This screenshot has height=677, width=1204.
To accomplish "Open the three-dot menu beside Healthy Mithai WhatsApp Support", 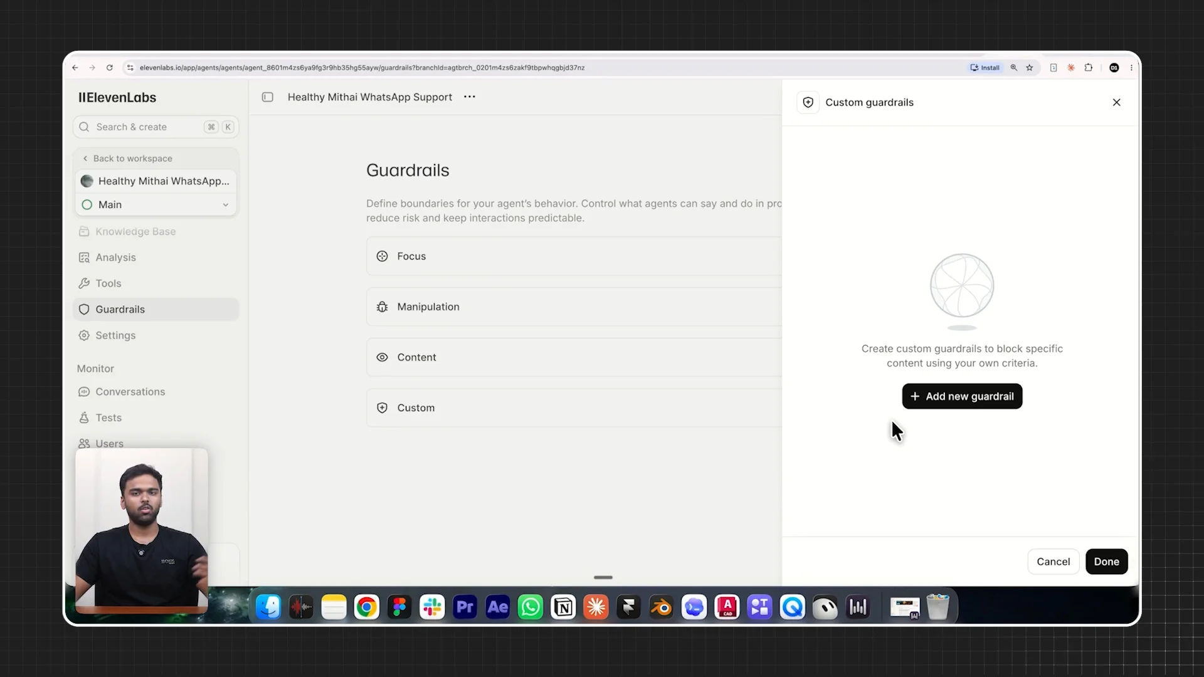I will pos(470,97).
